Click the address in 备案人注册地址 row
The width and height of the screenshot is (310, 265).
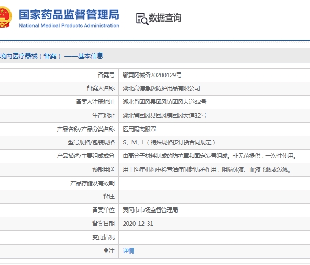164,102
